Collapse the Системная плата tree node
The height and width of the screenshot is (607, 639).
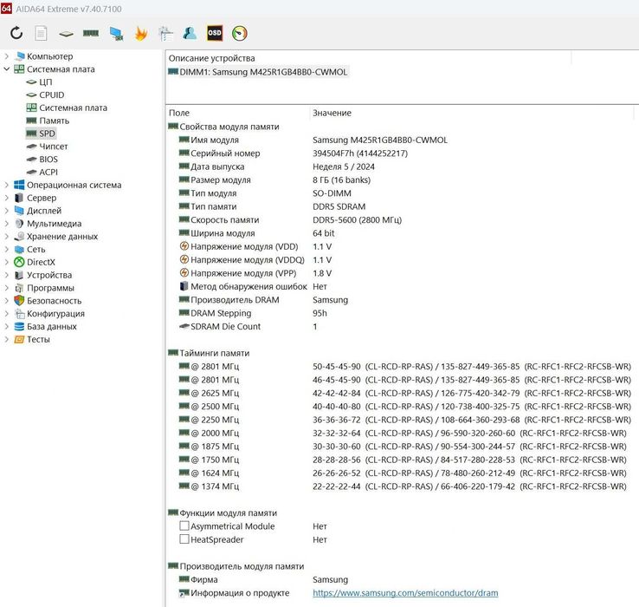7,69
